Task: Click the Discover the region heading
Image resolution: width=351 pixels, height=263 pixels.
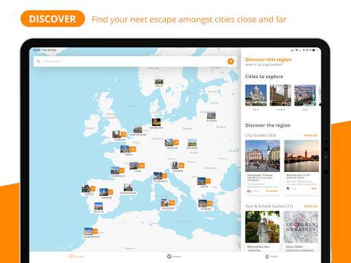Action: pos(268,125)
